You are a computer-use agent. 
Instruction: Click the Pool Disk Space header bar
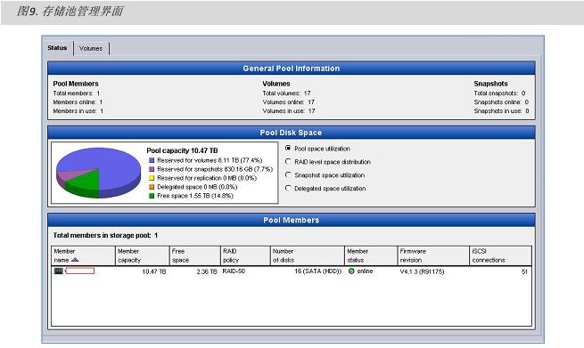click(x=292, y=133)
